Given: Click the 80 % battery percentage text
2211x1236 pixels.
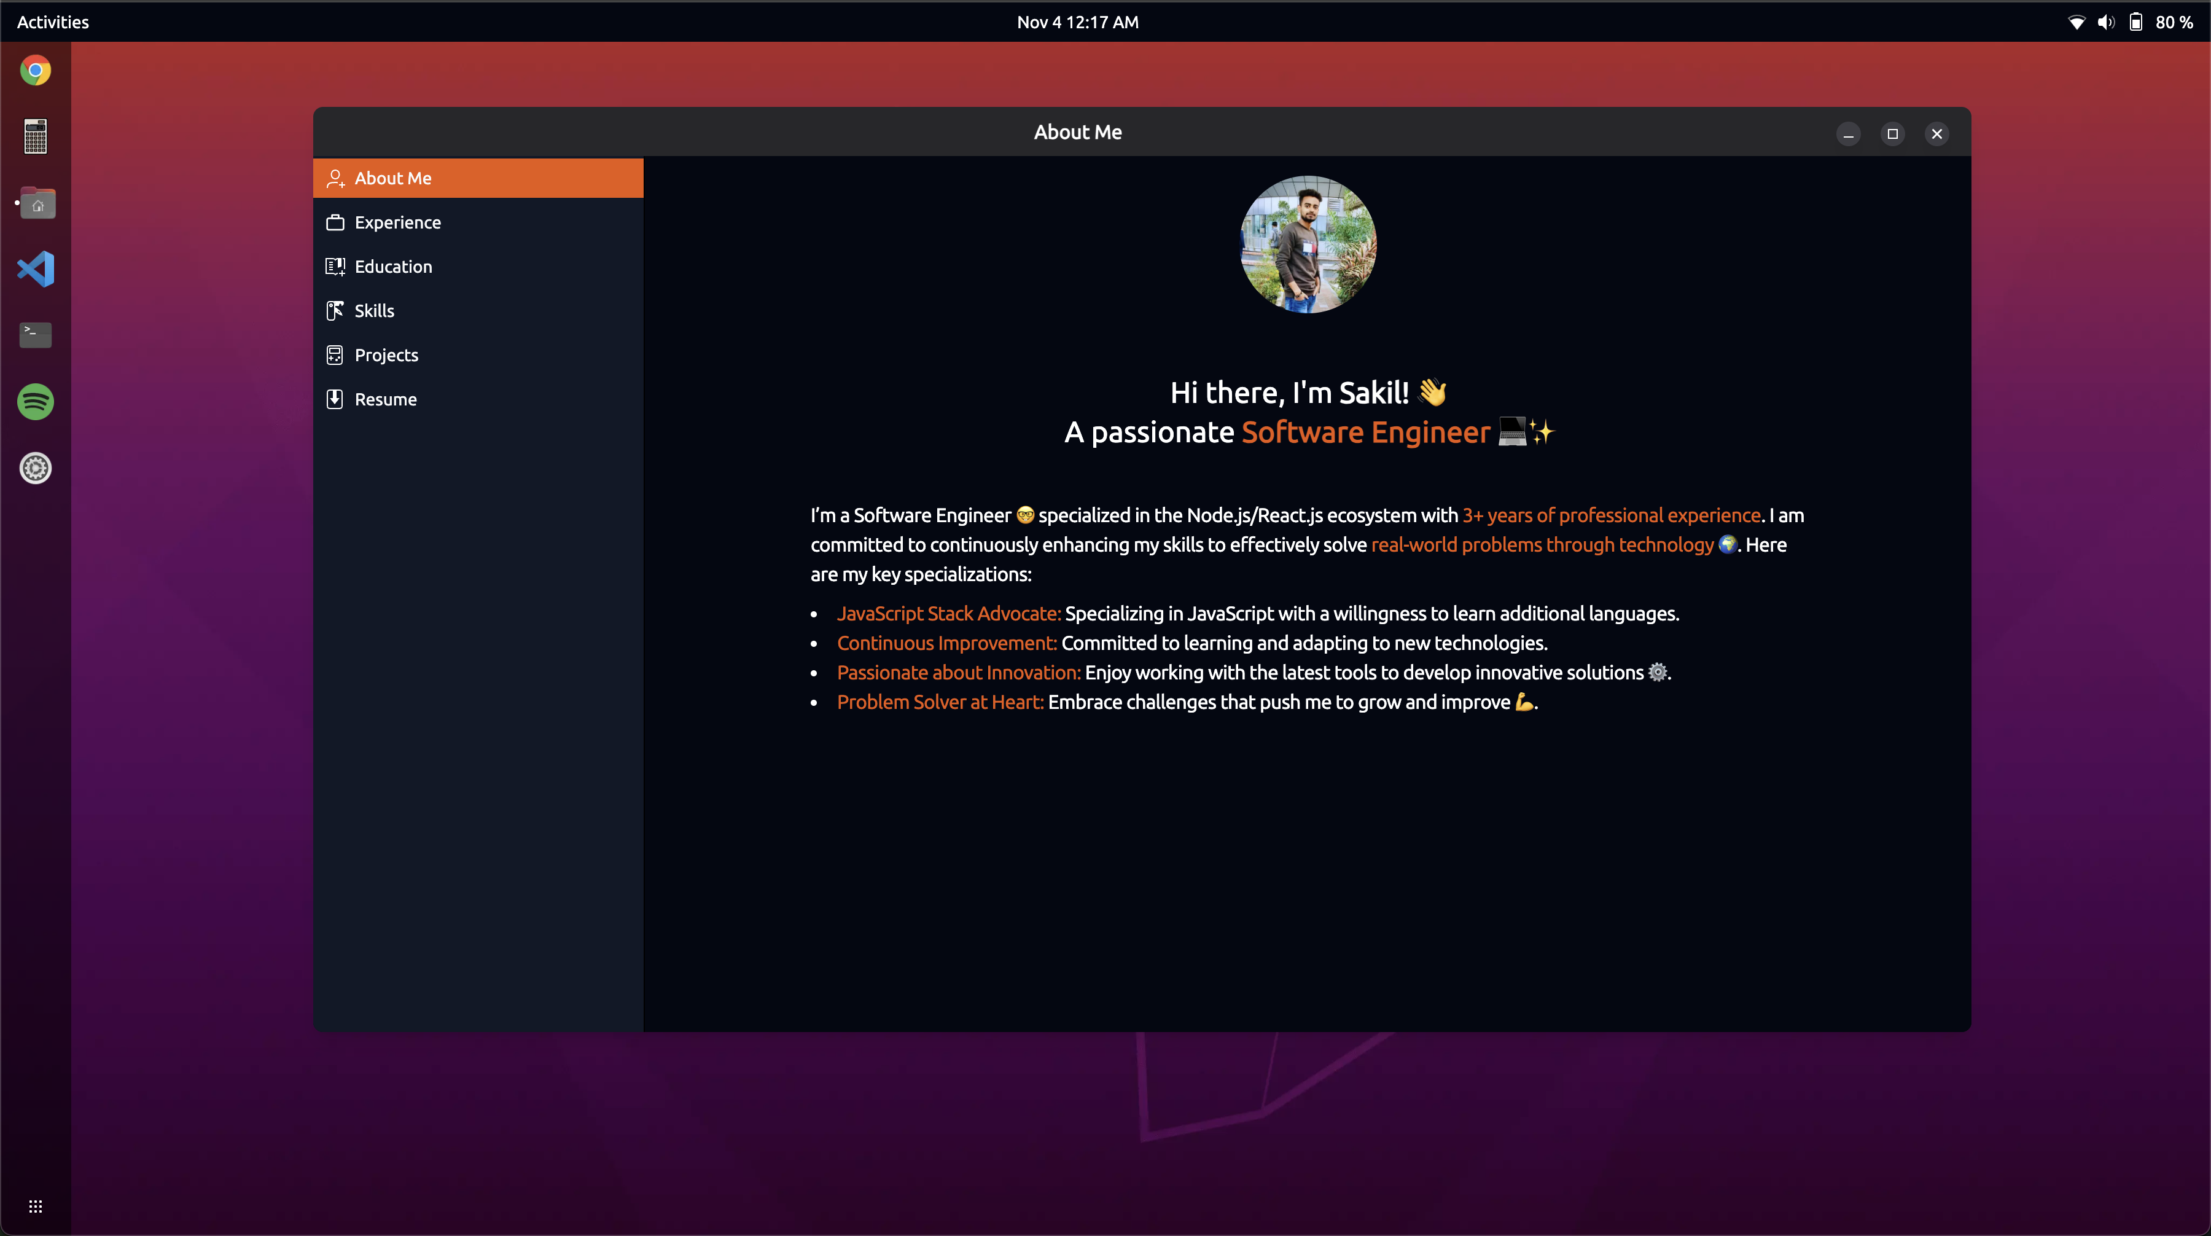Looking at the screenshot, I should coord(2174,22).
